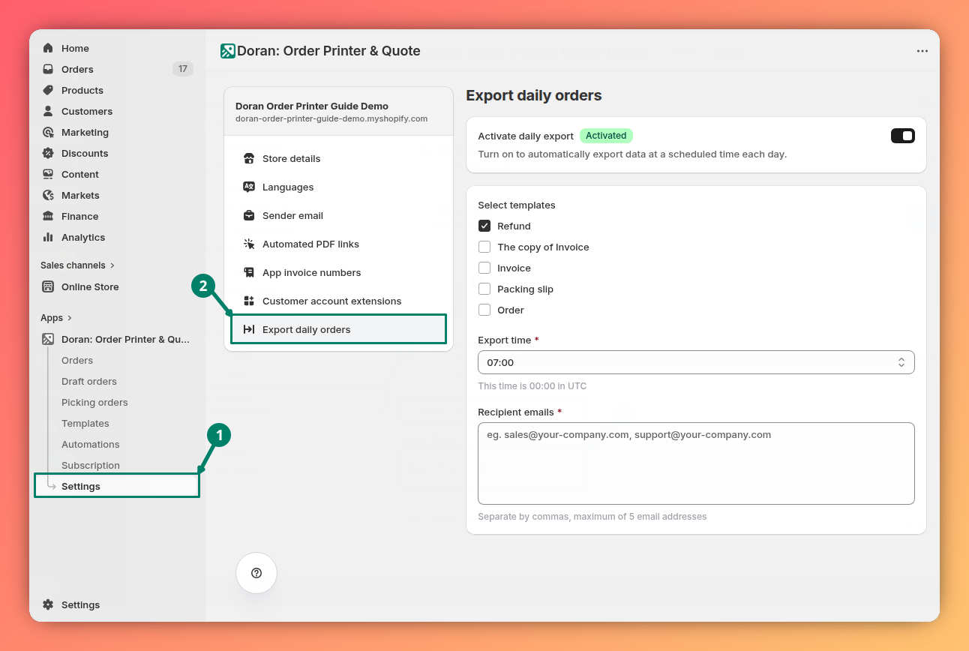The height and width of the screenshot is (651, 969).
Task: Click the Products tag icon
Action: pos(48,90)
